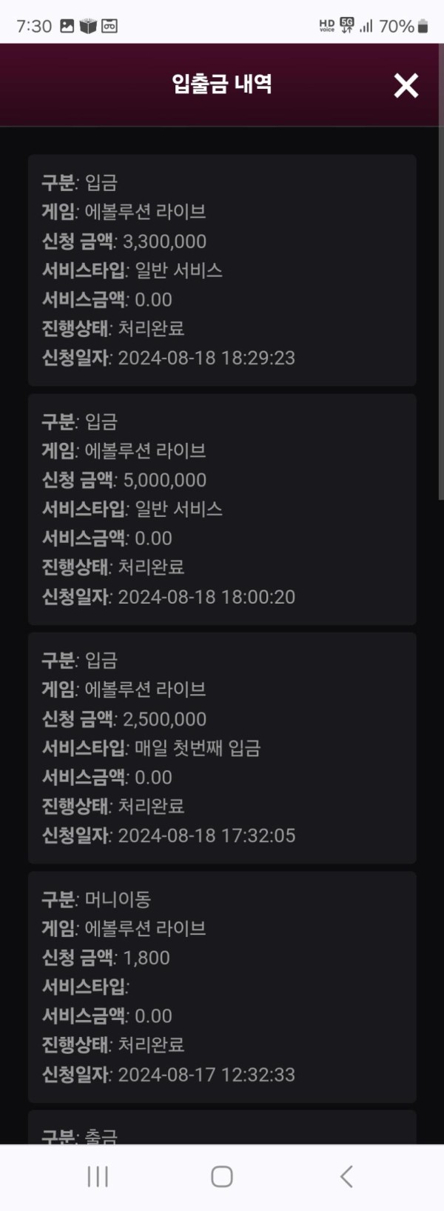Tap the package box notification icon
Image resolution: width=444 pixels, height=1211 pixels.
tap(88, 26)
